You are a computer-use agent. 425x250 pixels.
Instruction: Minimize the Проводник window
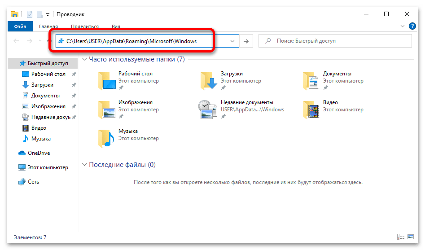coord(366,14)
